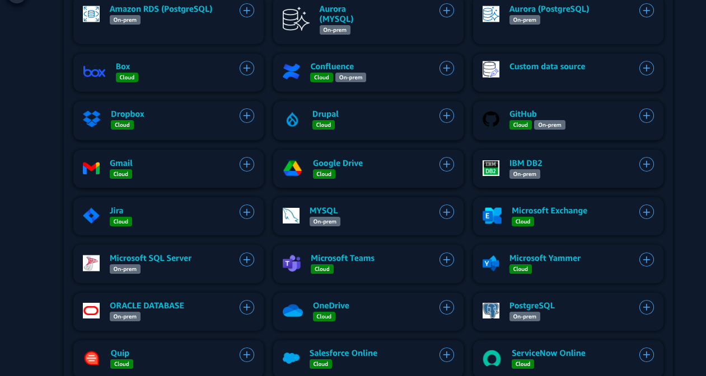
Task: Click the Microsoft Exchange logo icon
Action: (x=492, y=216)
